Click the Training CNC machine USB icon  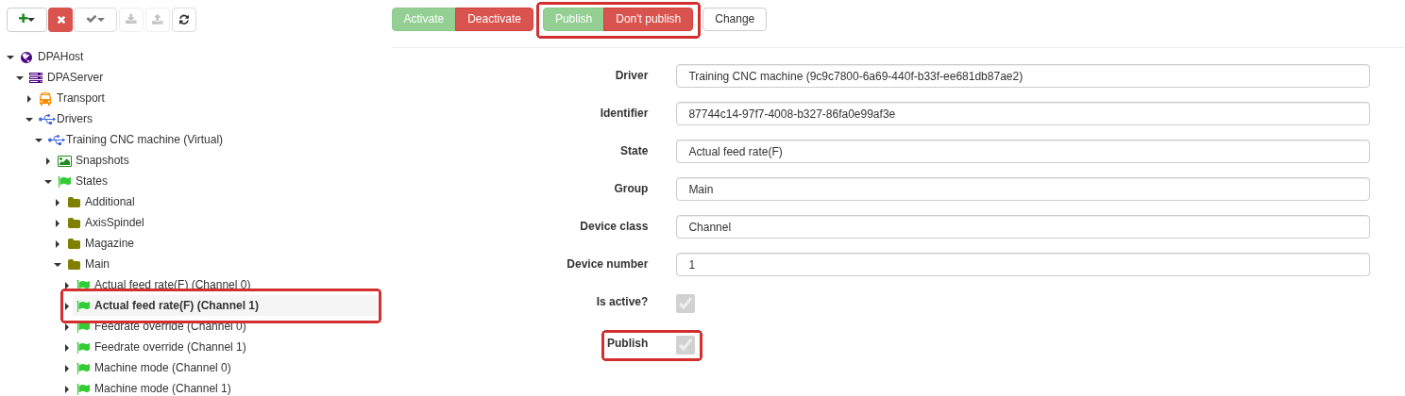[x=56, y=140]
